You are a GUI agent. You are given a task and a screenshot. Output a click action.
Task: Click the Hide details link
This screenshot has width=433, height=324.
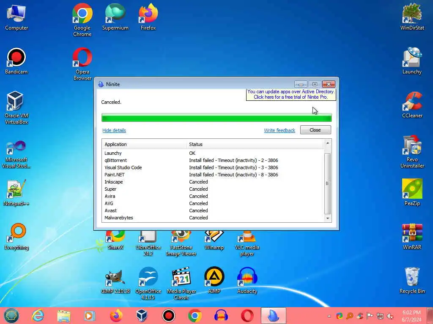coord(114,130)
